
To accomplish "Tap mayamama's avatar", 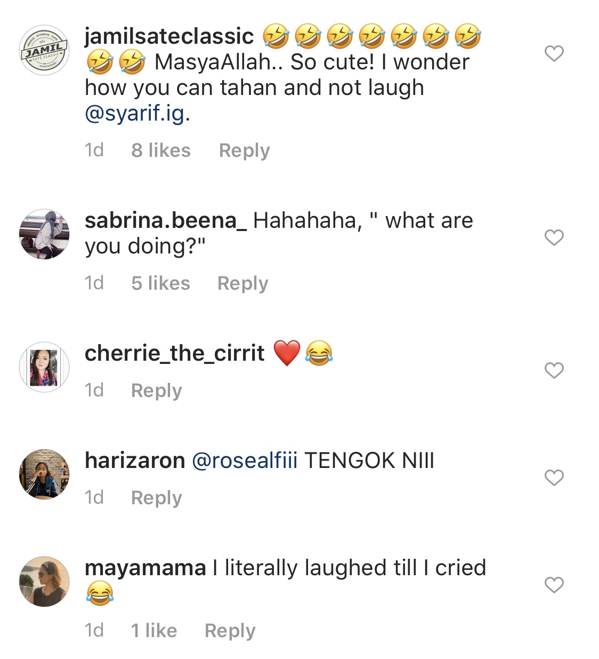I will pos(44,582).
